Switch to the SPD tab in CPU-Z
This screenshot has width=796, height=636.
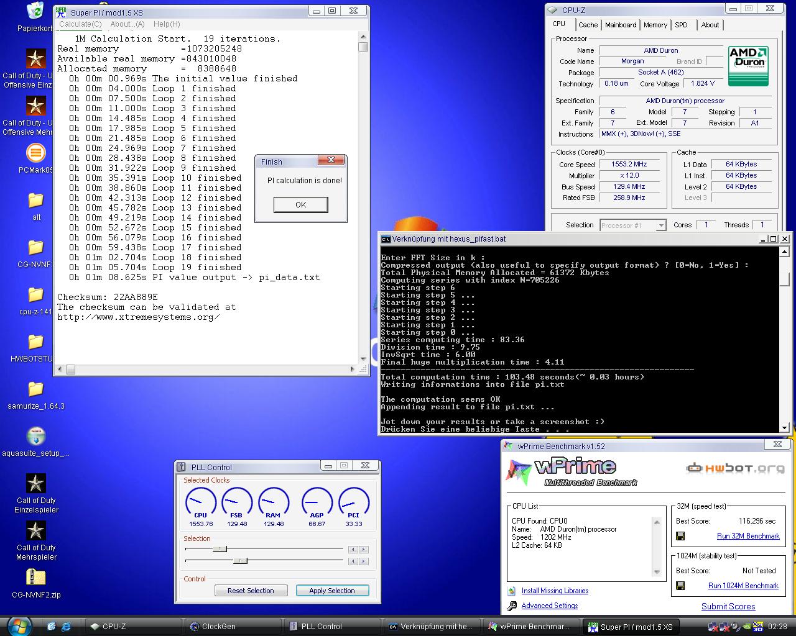(682, 25)
